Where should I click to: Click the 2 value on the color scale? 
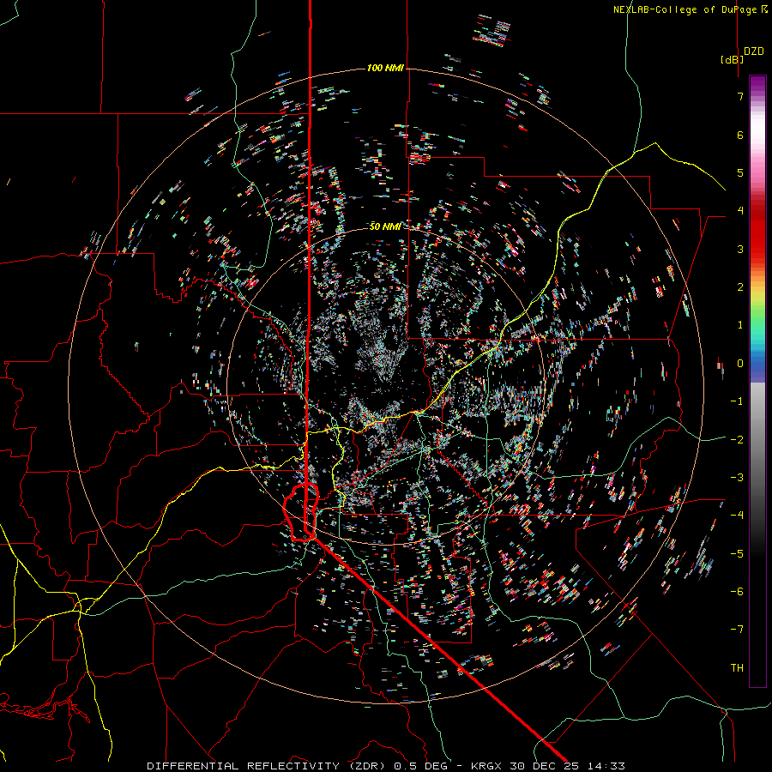740,287
